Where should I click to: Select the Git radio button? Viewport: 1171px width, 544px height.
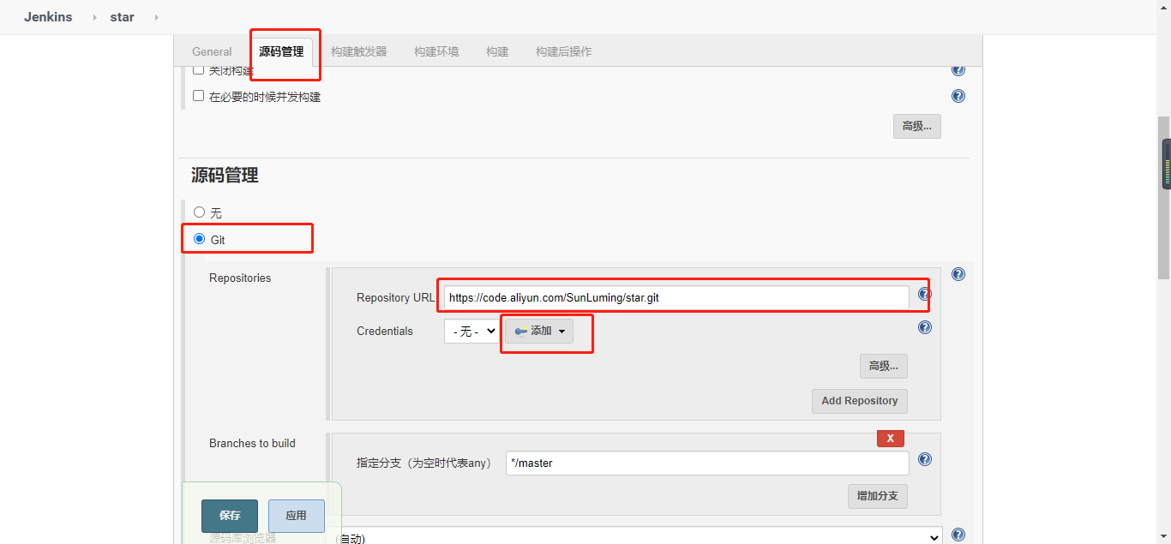click(x=200, y=239)
